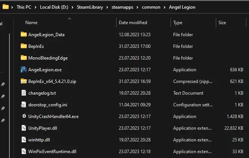The height and width of the screenshot is (158, 249).
Task: Click the UnityCrashHandler64.exe Unity icon
Action: pyautogui.click(x=24, y=116)
